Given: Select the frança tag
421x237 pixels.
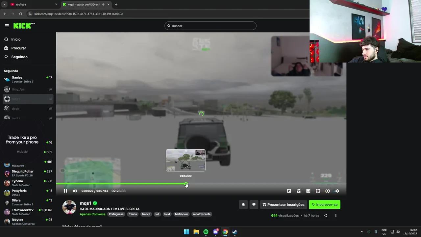Looking at the screenshot, I should (146, 214).
